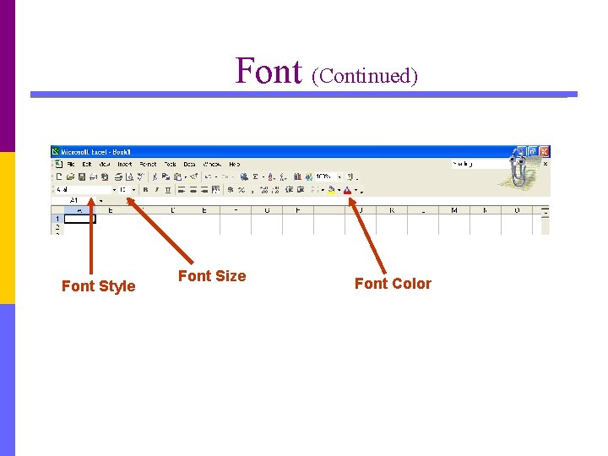
Task: Toggle Underline formatting
Action: [x=168, y=190]
